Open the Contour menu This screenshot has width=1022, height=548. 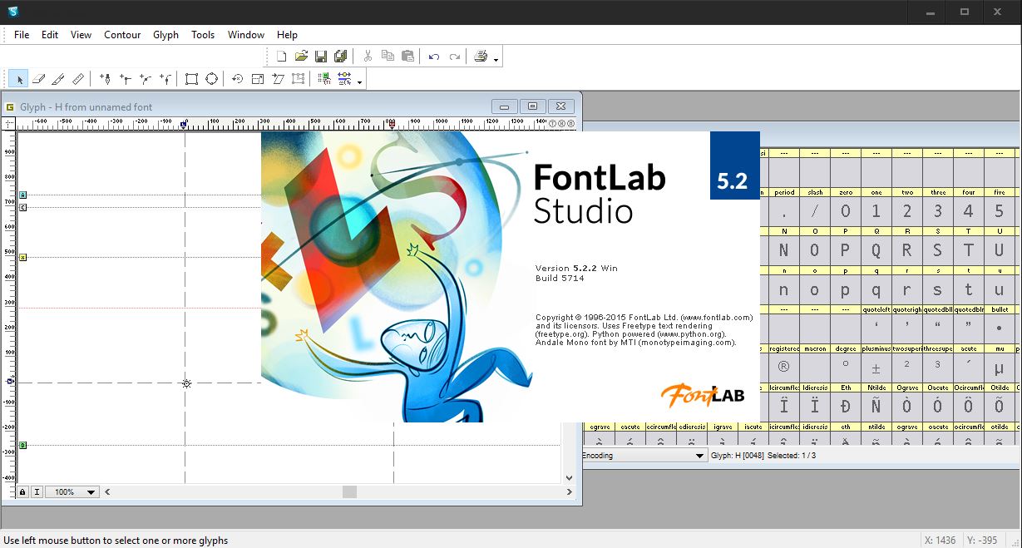click(122, 35)
